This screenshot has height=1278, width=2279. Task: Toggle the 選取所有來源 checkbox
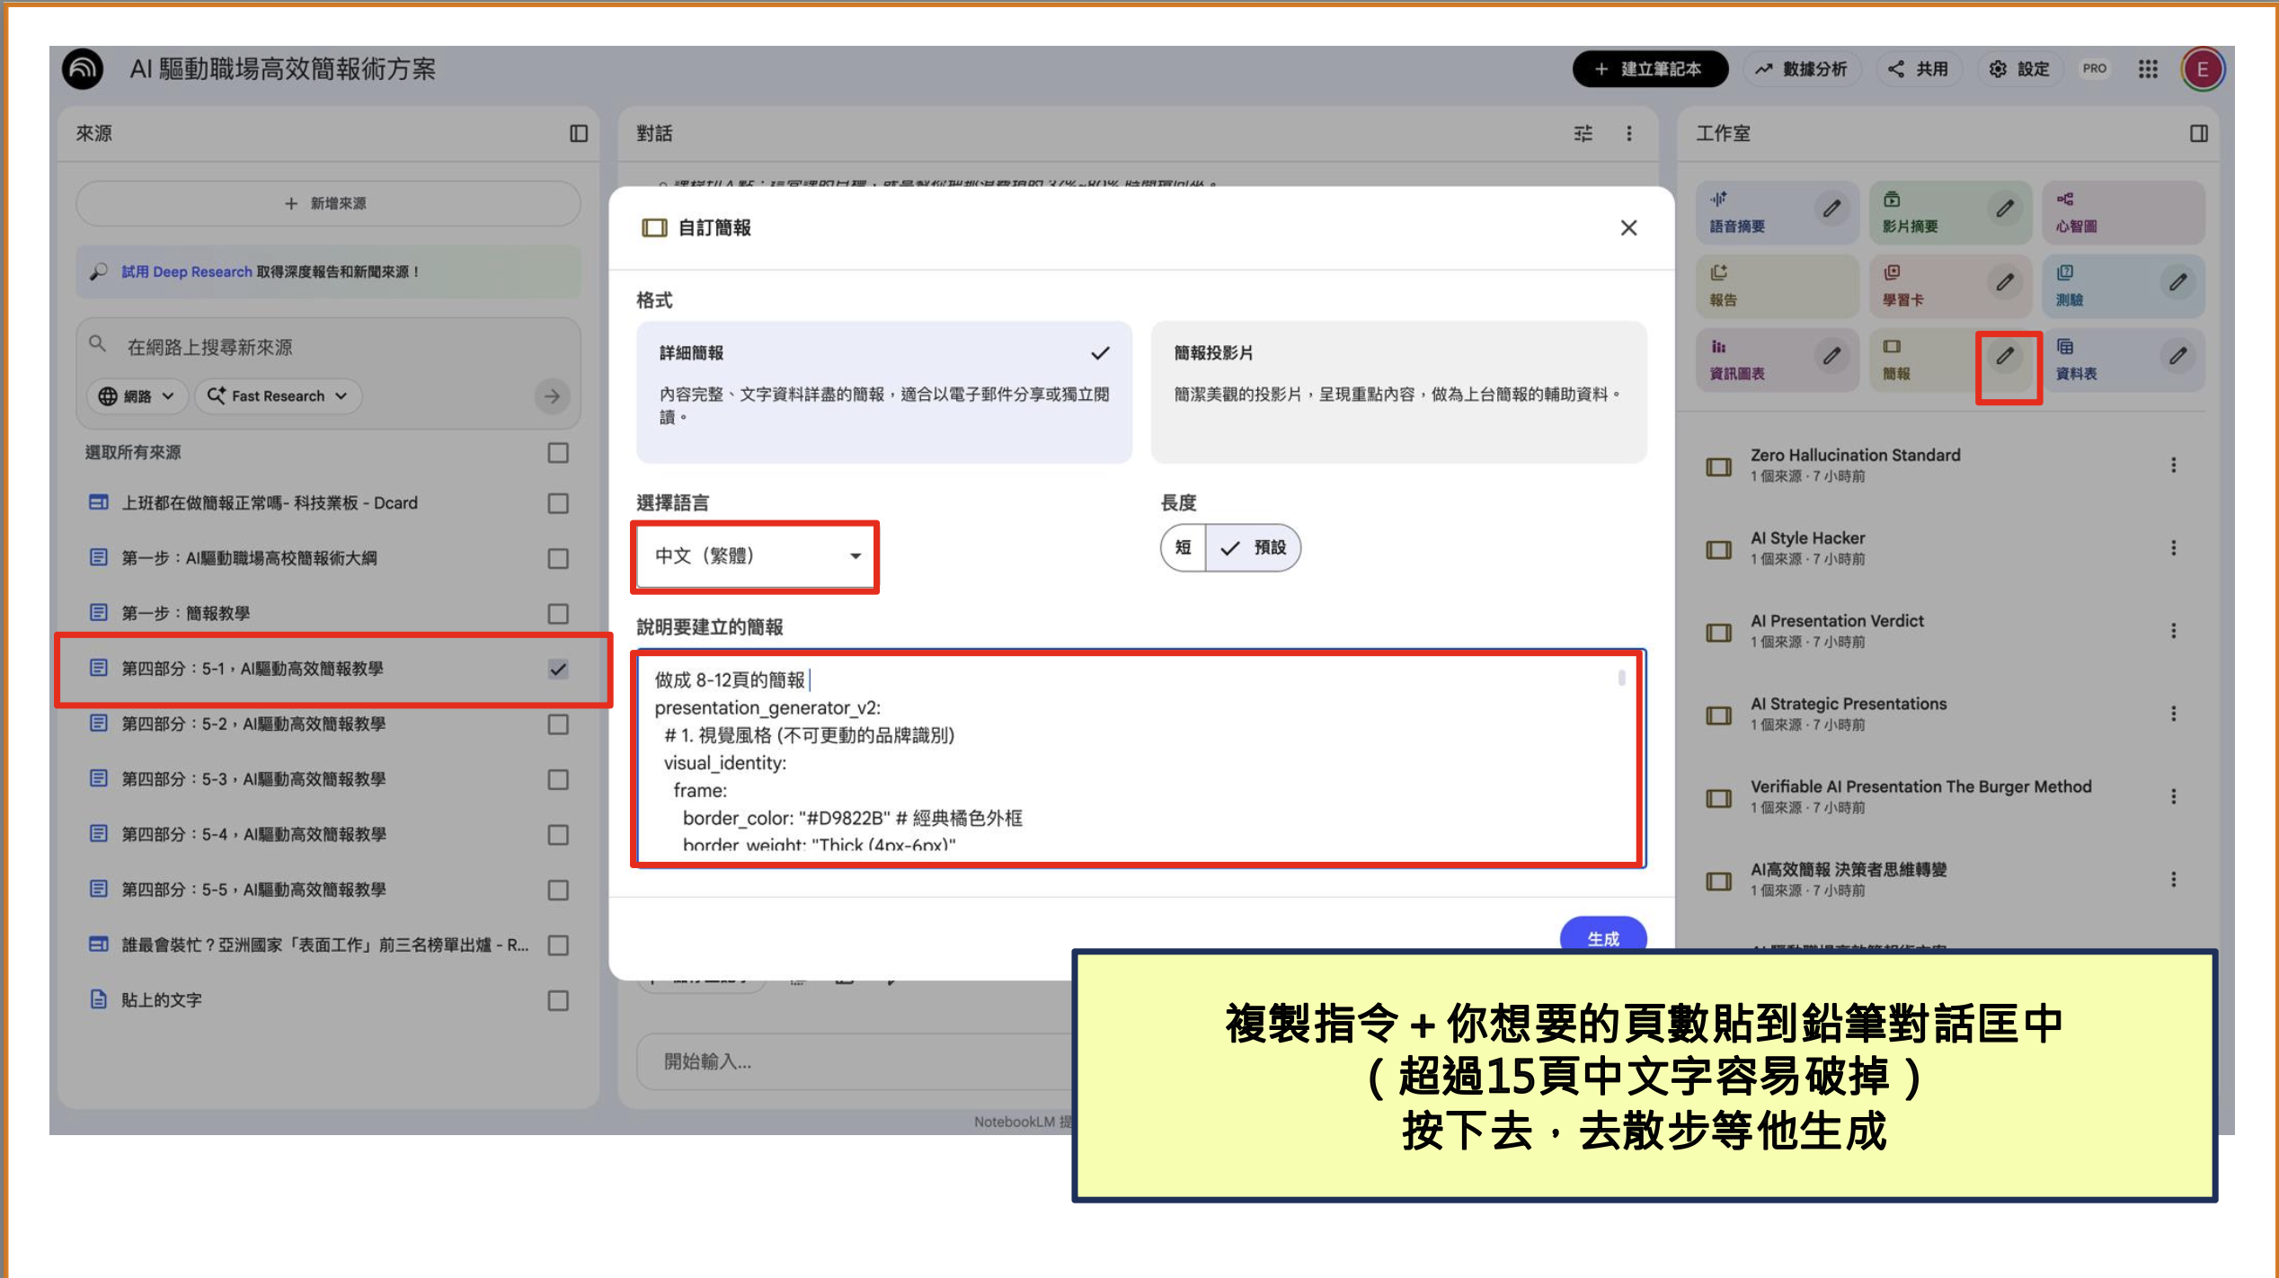(558, 453)
